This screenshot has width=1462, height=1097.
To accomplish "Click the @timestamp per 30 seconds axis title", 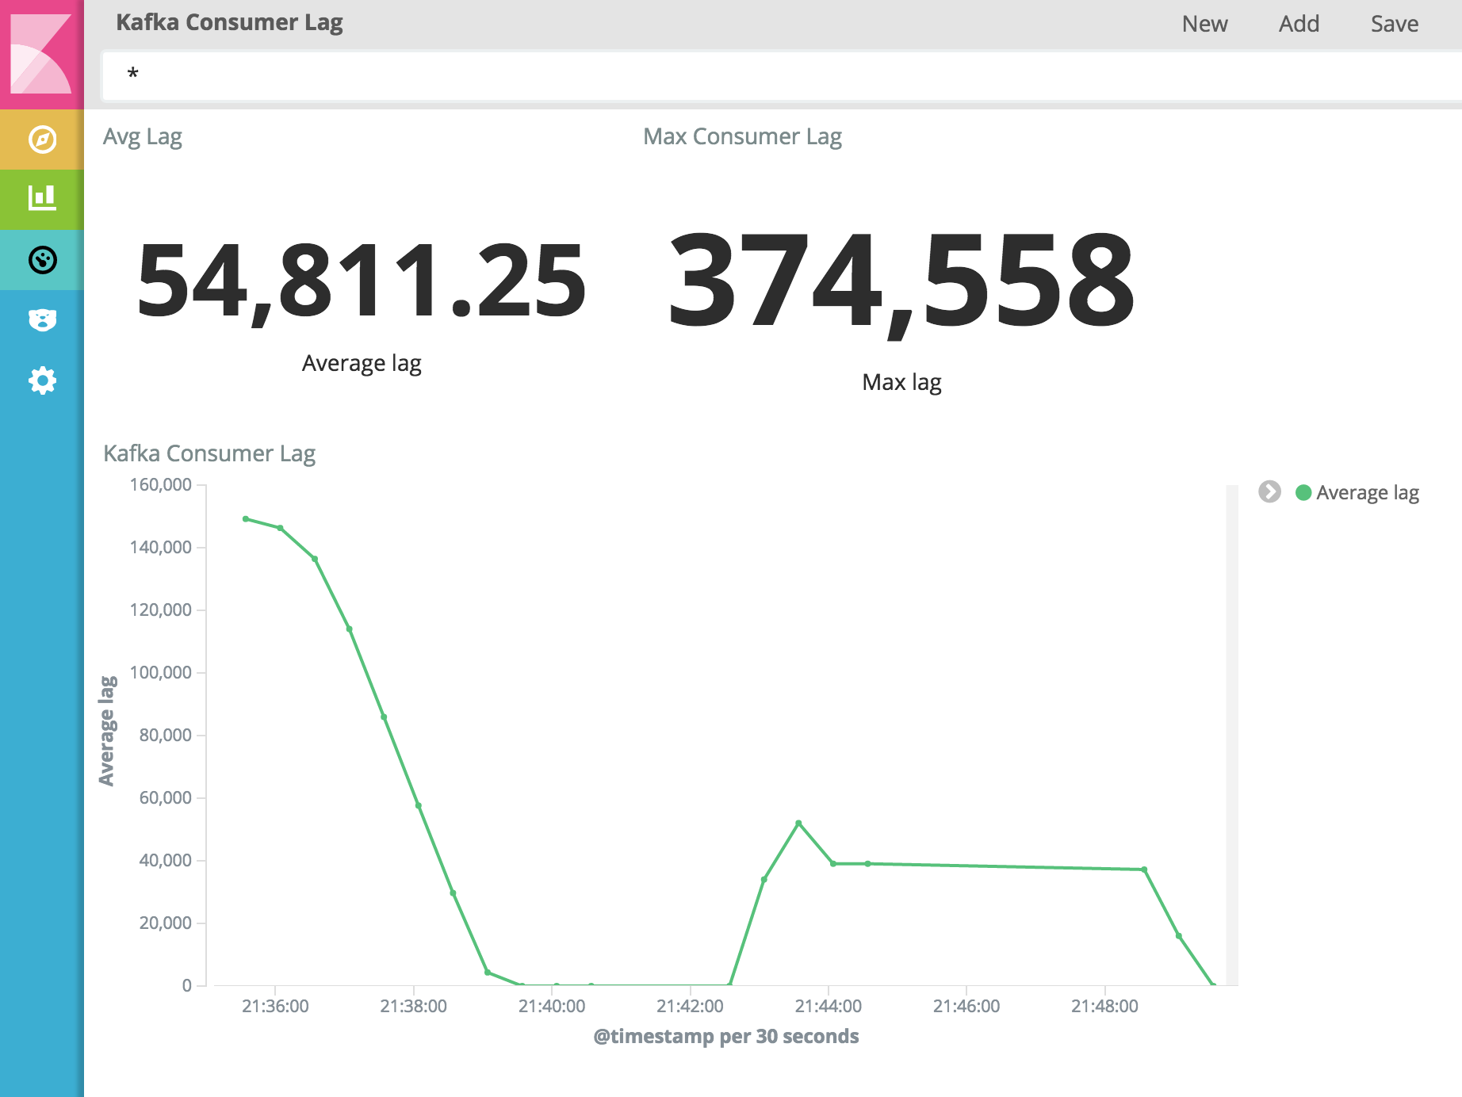I will pos(726,1036).
